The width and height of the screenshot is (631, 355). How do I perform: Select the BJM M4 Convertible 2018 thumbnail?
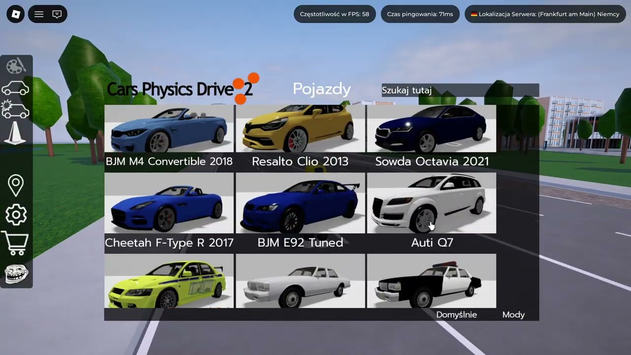pyautogui.click(x=169, y=128)
